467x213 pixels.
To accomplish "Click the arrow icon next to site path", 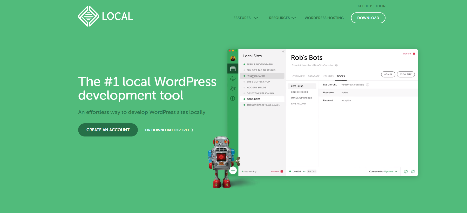I will [x=336, y=65].
